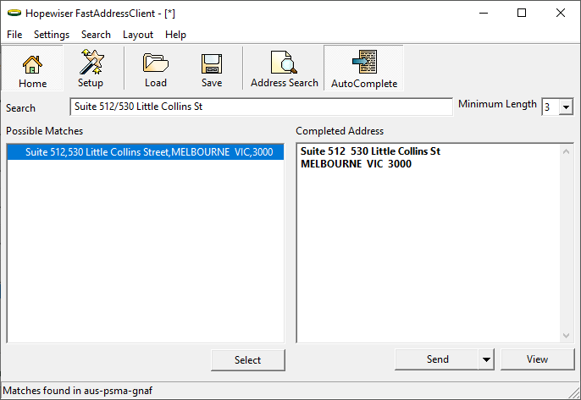This screenshot has width=581, height=400.
Task: Click the 'MELBOURNE VIC 3000' line
Action: pos(356,164)
